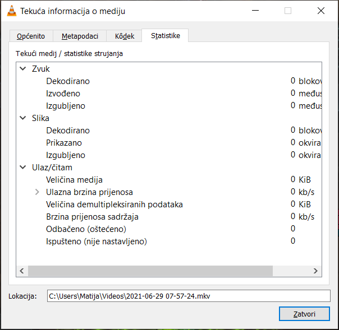
Task: Select Veličina demultipleksiranih podataka row
Action: [114, 204]
